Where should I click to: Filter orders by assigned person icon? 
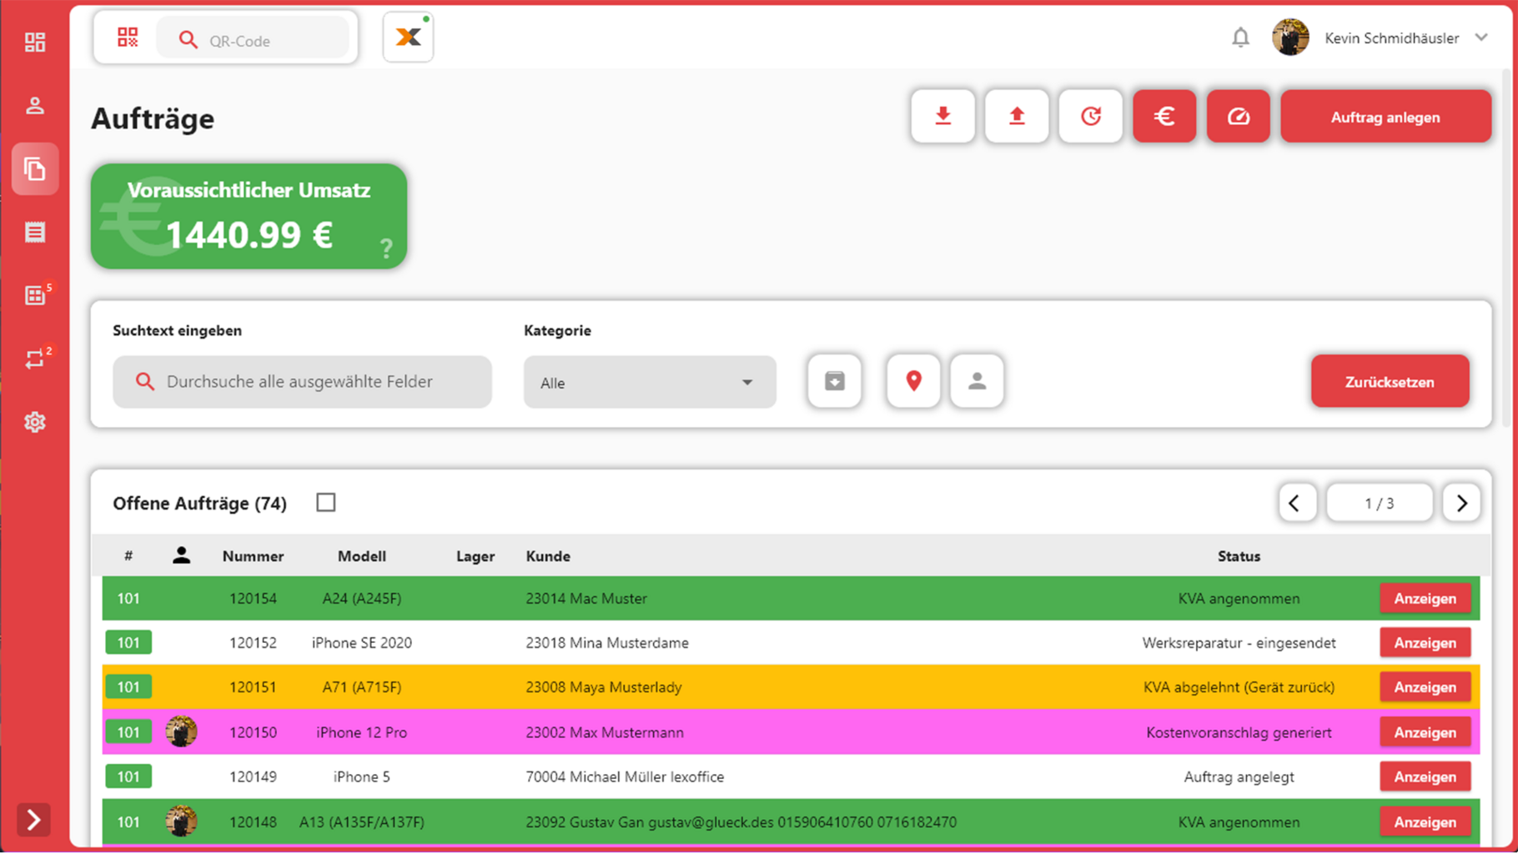click(x=977, y=381)
